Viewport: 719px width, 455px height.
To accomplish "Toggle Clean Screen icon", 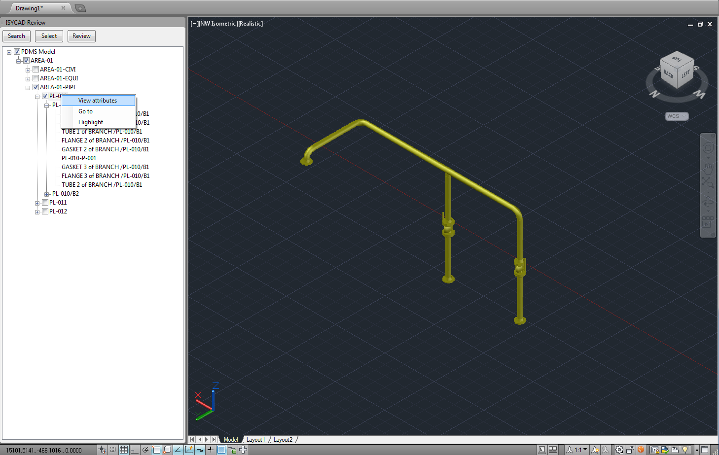I will pyautogui.click(x=705, y=450).
